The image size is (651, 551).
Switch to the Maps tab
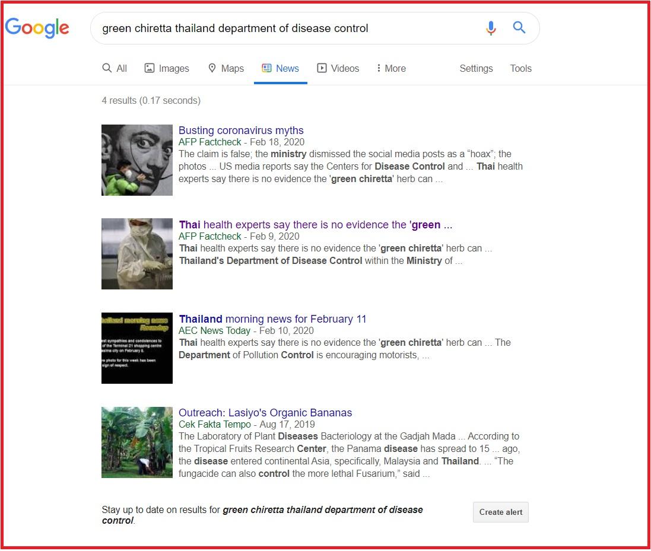tap(226, 68)
